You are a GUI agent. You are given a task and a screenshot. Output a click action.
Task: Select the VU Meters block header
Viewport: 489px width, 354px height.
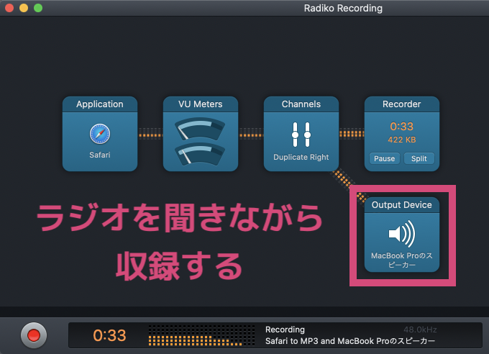click(x=200, y=104)
